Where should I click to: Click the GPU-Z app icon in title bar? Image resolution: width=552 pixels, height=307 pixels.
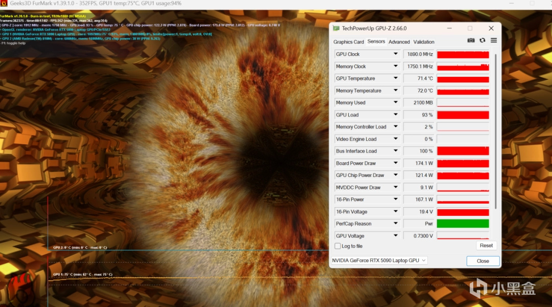pos(336,28)
